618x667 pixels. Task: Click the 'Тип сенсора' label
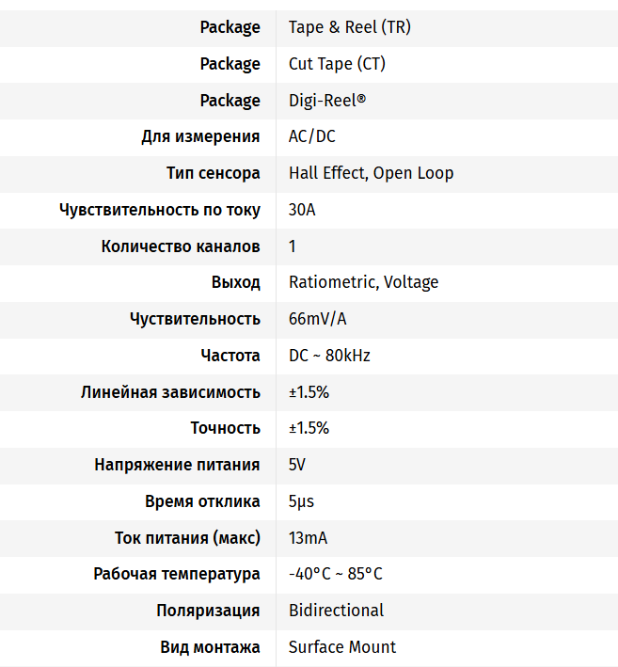pos(213,173)
